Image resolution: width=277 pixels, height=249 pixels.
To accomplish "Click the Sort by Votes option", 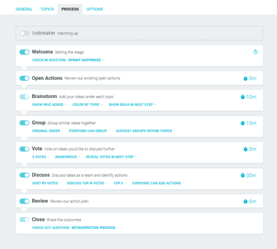I will (x=46, y=183).
